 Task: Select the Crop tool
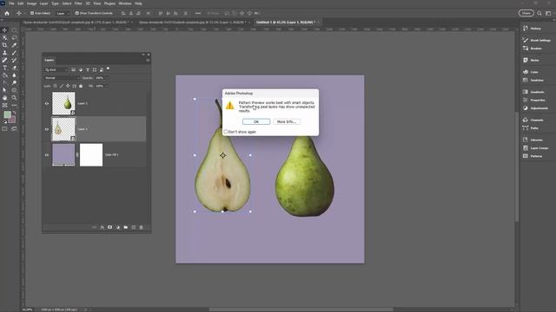click(x=4, y=45)
